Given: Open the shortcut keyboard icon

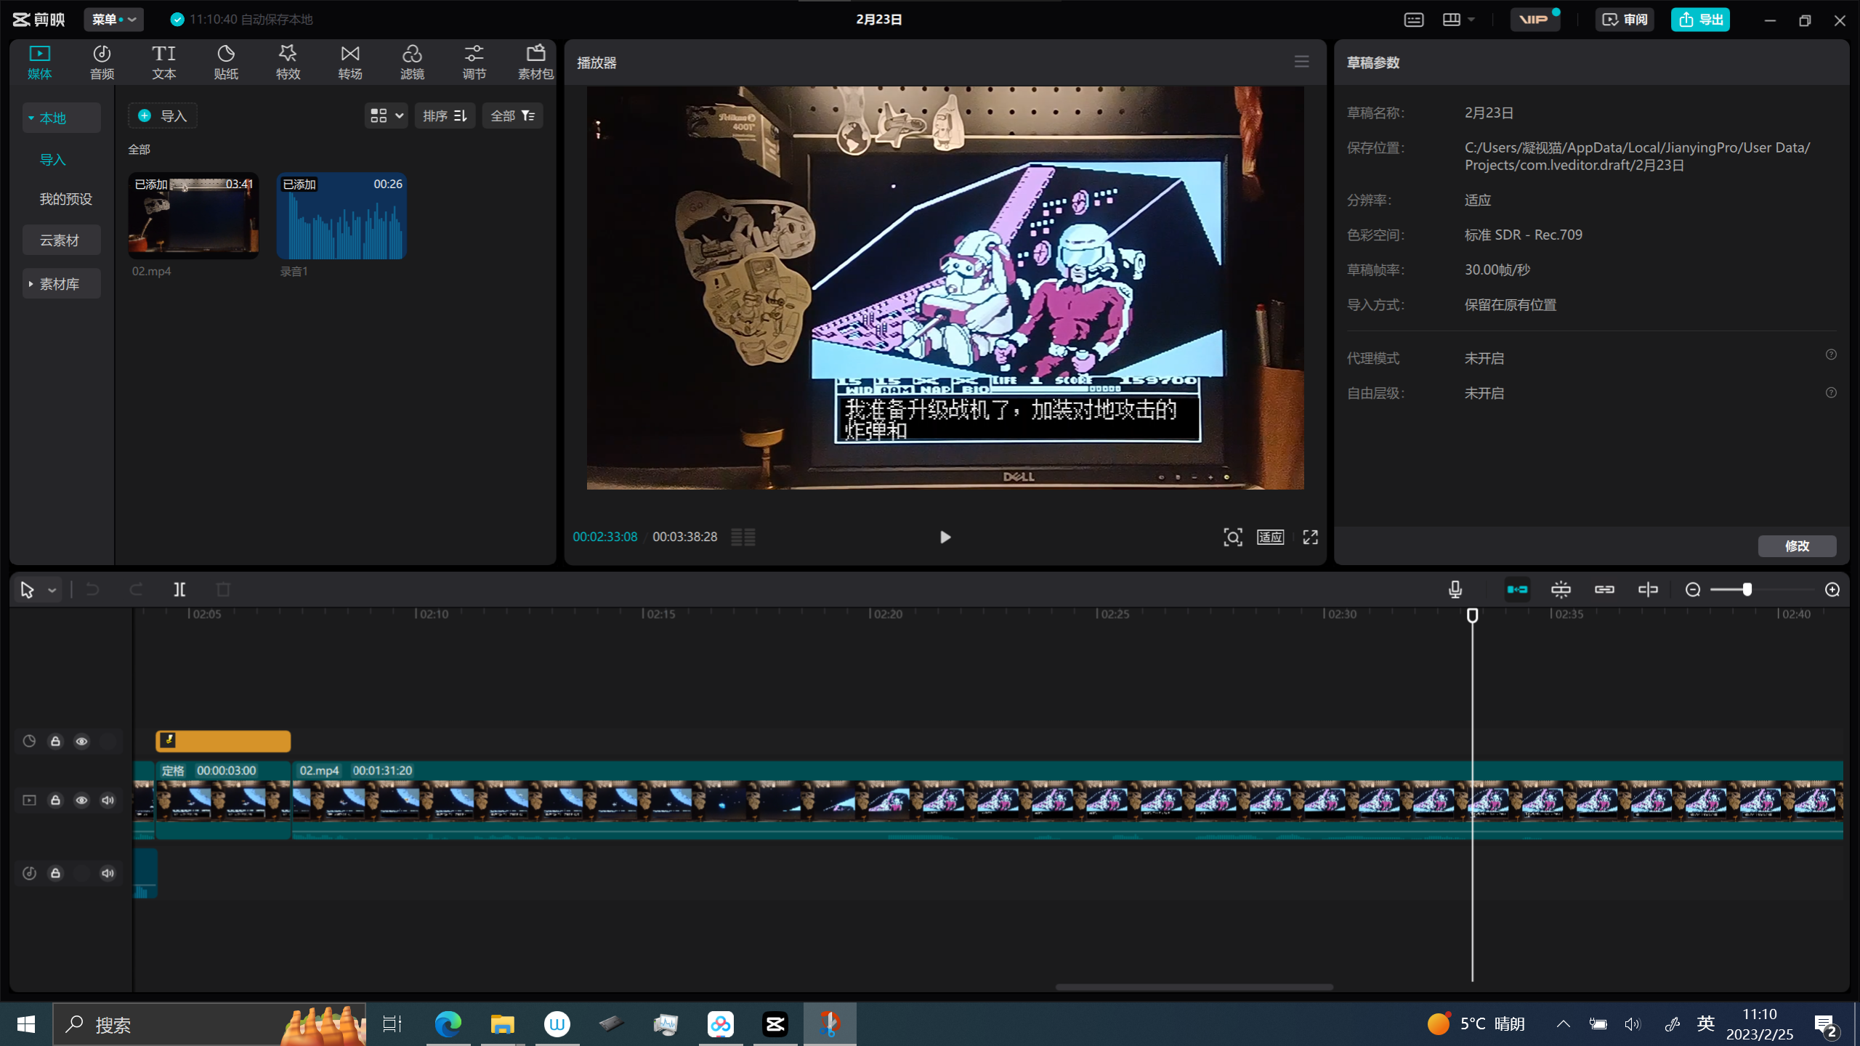Looking at the screenshot, I should tap(1414, 20).
